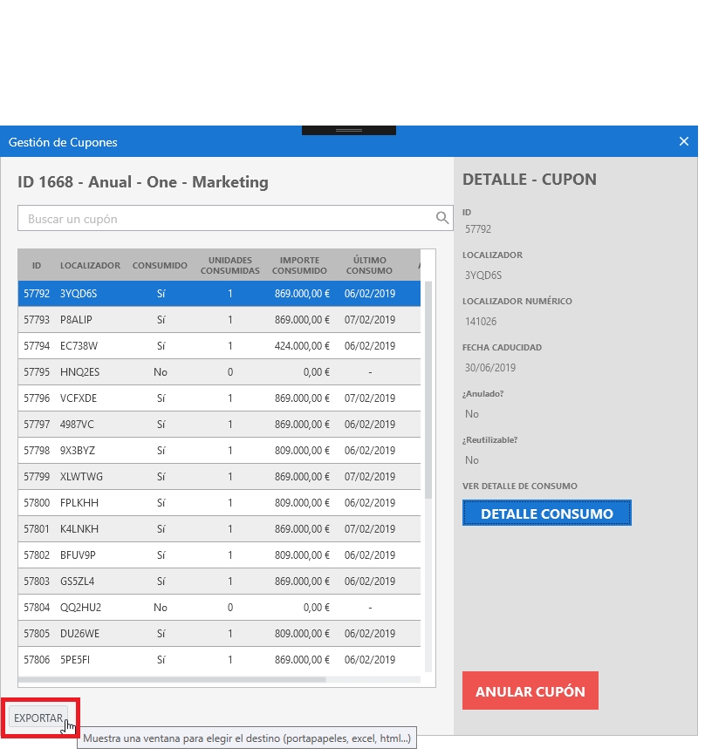Screen dimensions: 705x755
Task: Click the 06/02/2019 date for coupon 57797
Action: [x=370, y=425]
